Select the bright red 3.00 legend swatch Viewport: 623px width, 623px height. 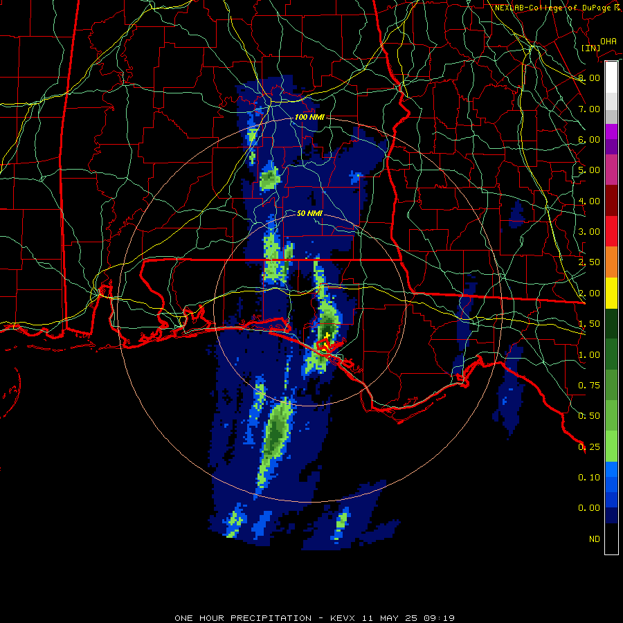(x=611, y=231)
